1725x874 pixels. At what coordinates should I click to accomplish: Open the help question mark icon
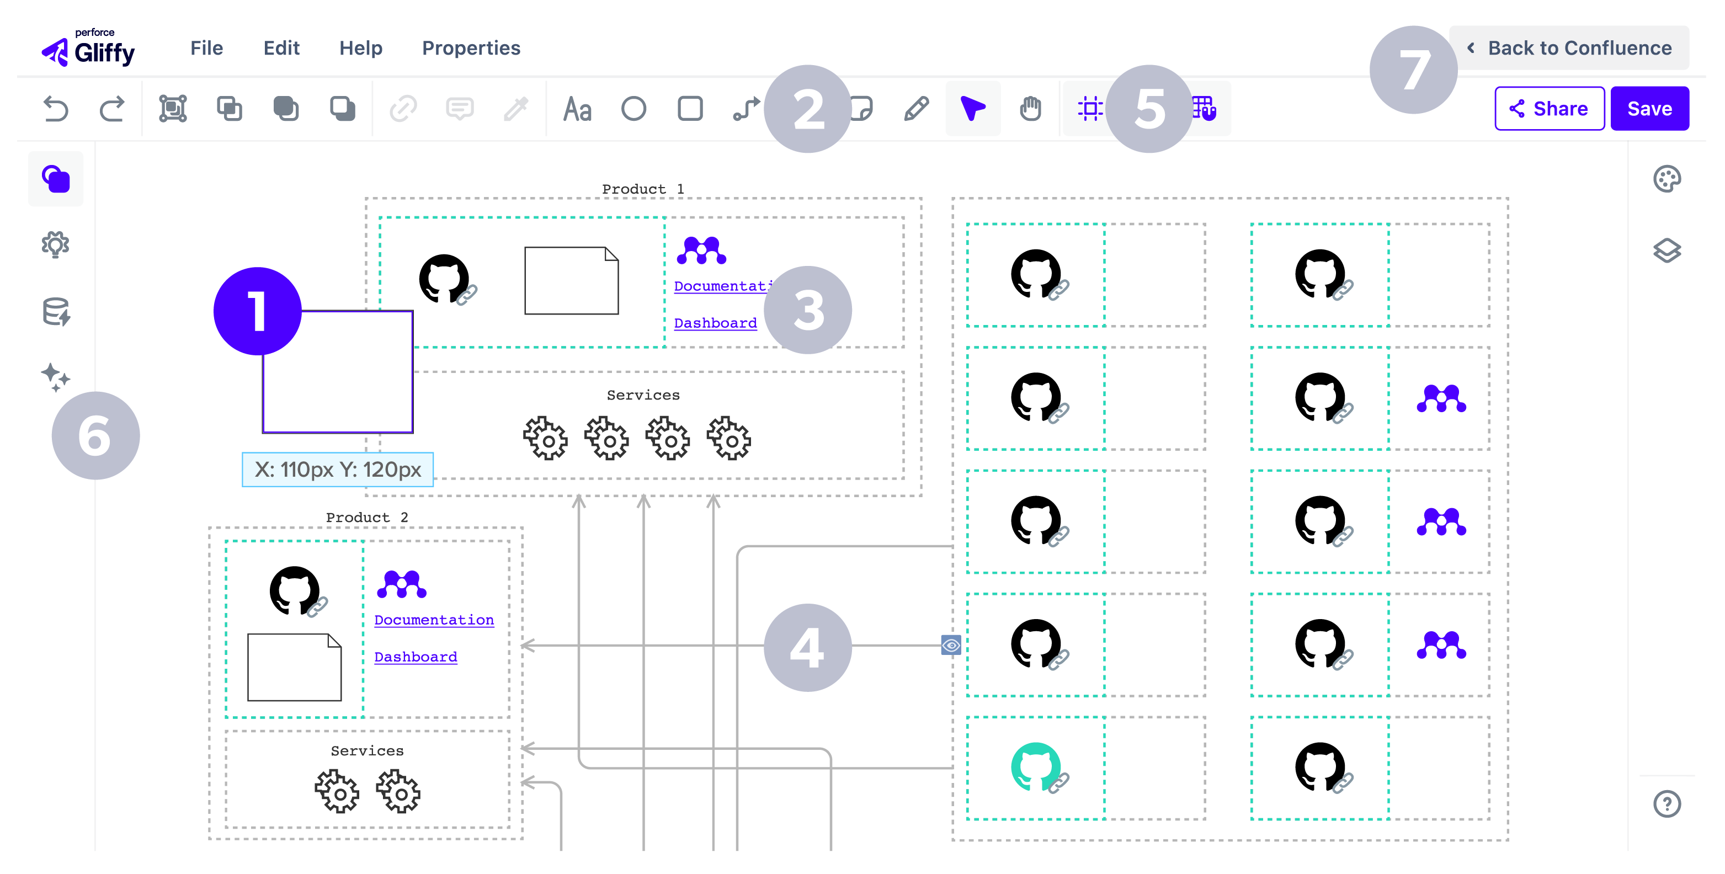pyautogui.click(x=1667, y=804)
